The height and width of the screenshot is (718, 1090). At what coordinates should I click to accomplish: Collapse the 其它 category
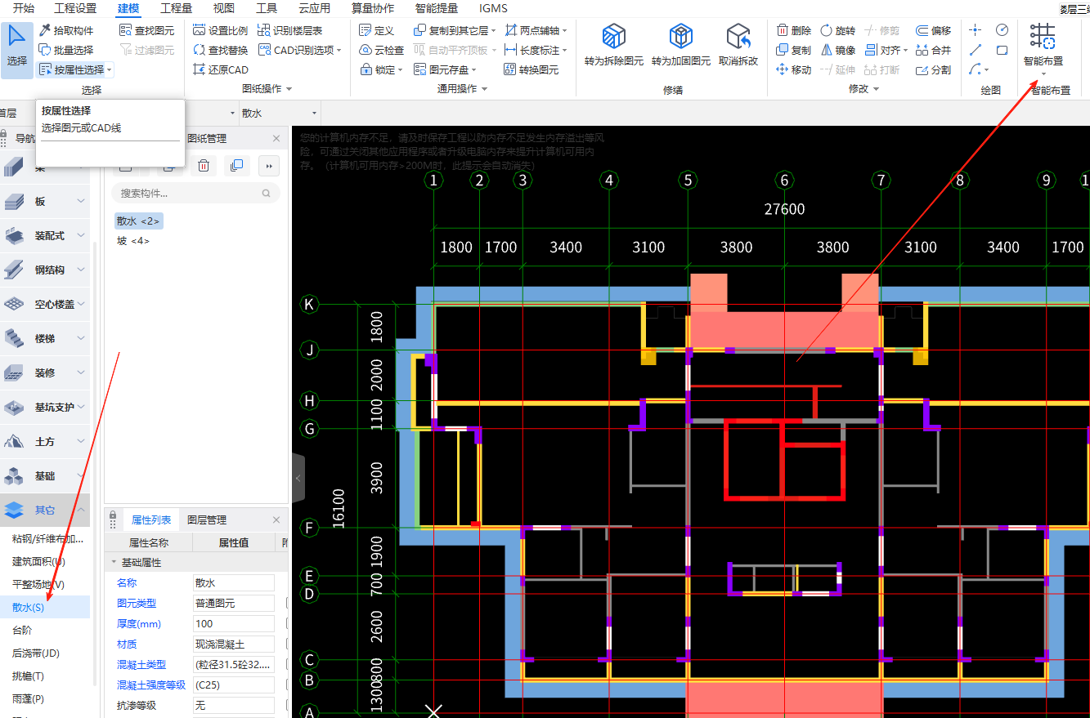(x=81, y=510)
